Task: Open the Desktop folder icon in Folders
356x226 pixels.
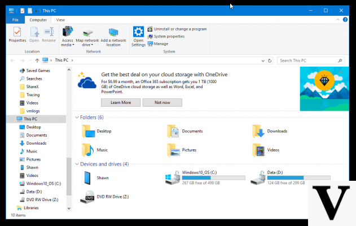Action: coord(88,131)
